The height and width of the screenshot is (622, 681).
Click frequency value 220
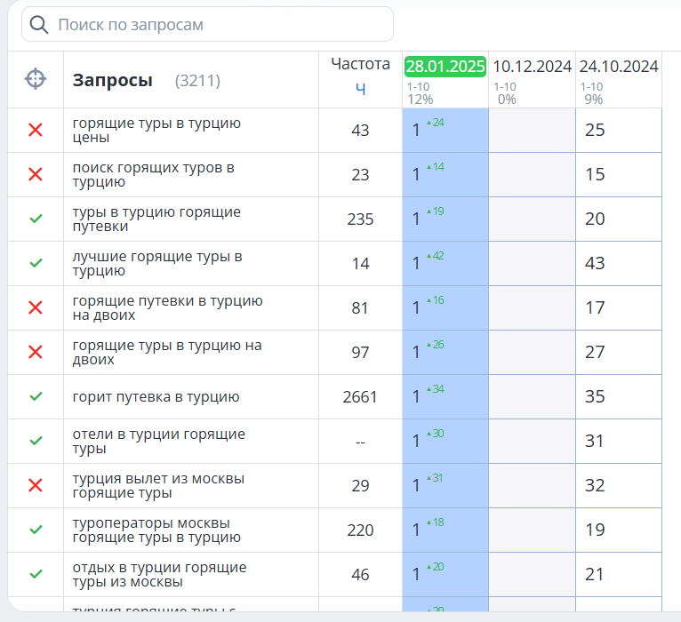pos(360,530)
